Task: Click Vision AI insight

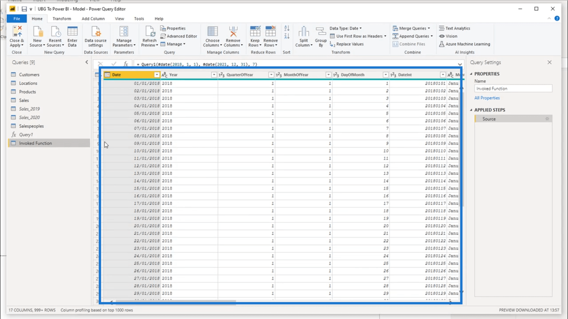Action: click(448, 36)
